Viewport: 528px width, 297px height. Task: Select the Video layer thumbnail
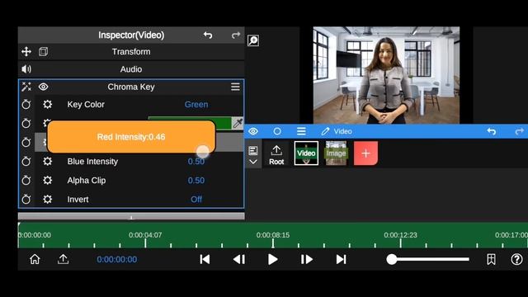(x=306, y=153)
